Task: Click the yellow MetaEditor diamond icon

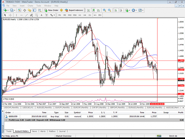Action: [x=62, y=10]
